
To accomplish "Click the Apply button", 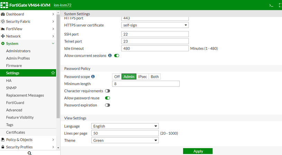I will pyautogui.click(x=198, y=151).
